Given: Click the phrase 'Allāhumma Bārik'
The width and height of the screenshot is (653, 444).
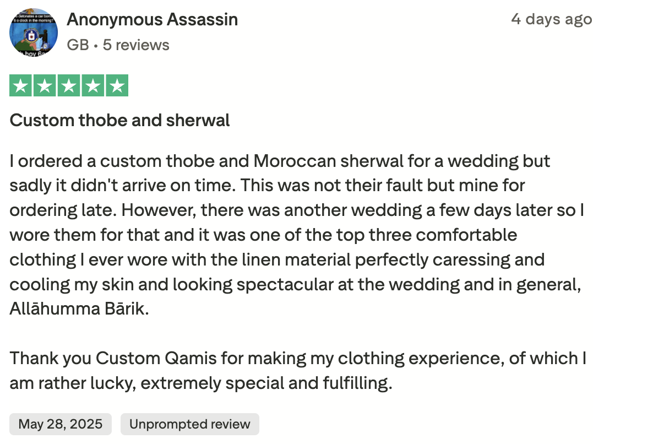Looking at the screenshot, I should 78,308.
